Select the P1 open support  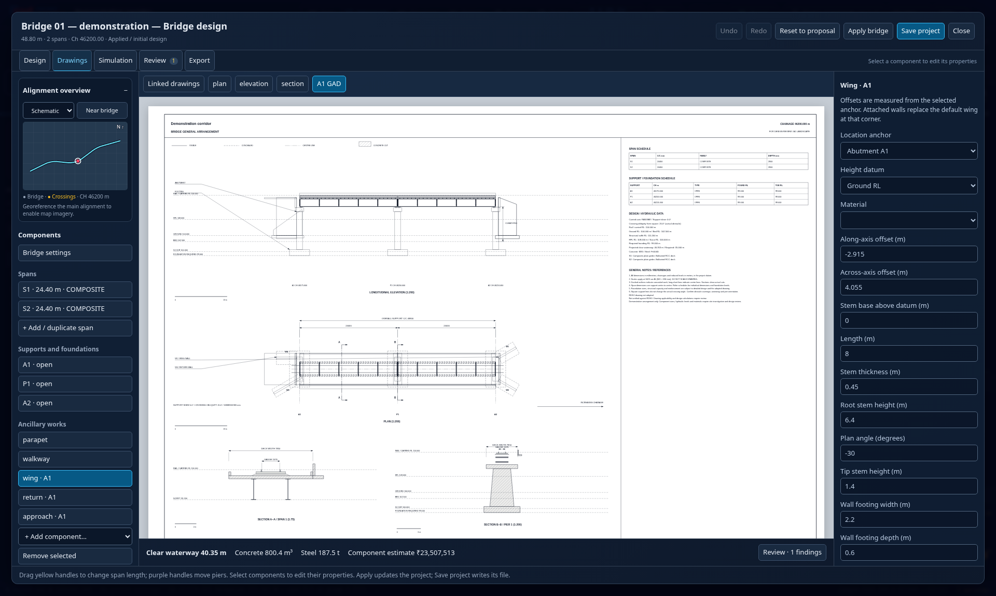75,384
